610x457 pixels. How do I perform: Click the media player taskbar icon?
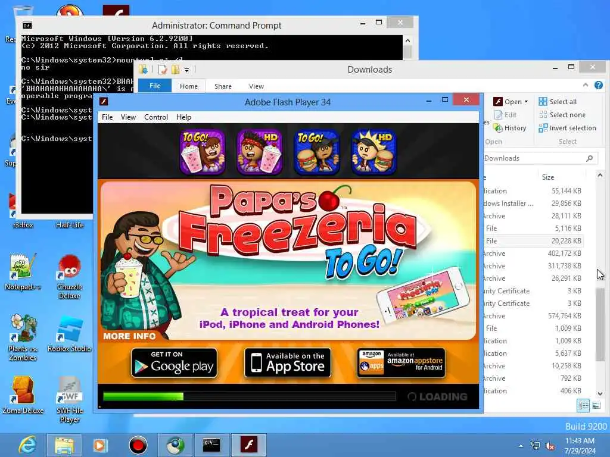tap(100, 445)
